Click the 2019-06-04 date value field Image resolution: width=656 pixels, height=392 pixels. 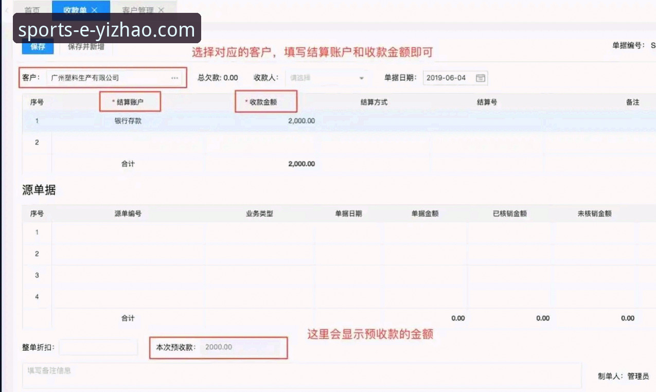point(448,78)
